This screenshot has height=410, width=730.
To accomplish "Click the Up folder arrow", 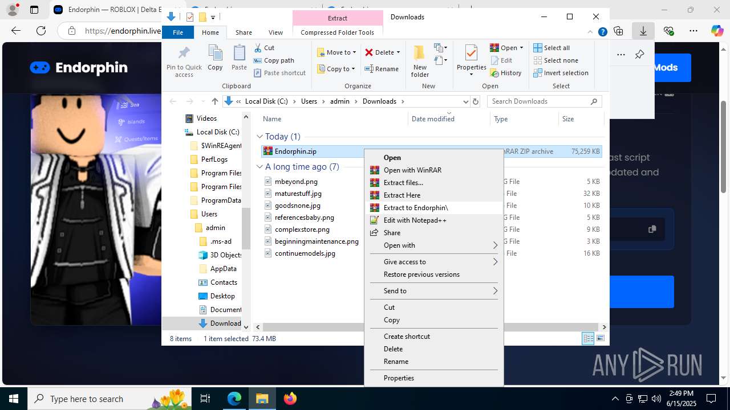I will pyautogui.click(x=214, y=101).
